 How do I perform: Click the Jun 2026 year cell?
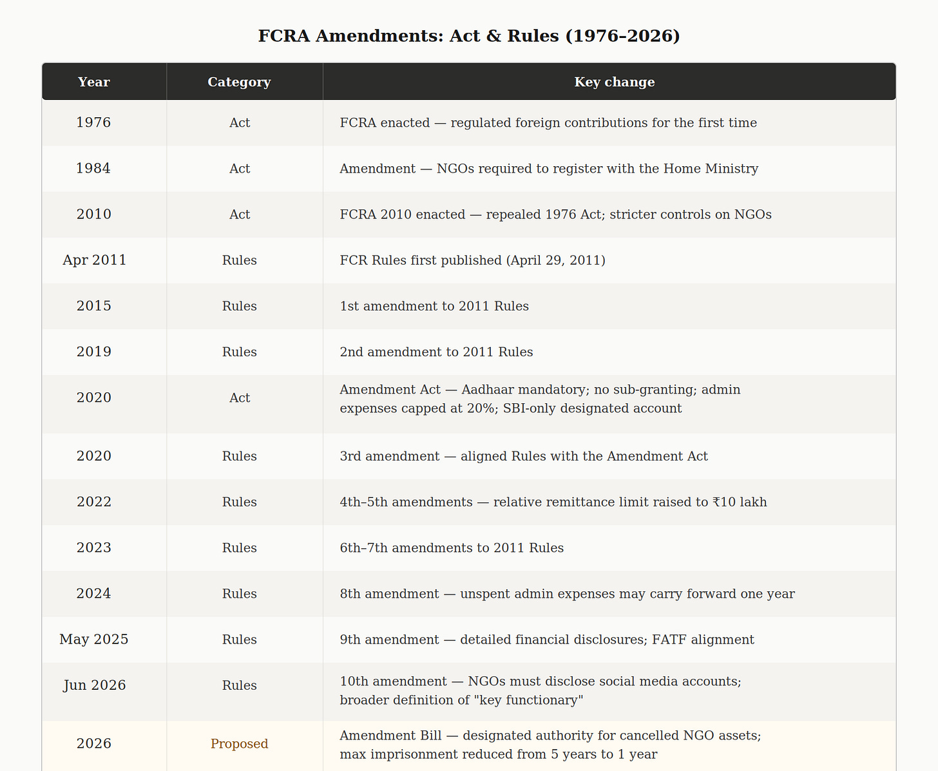94,685
